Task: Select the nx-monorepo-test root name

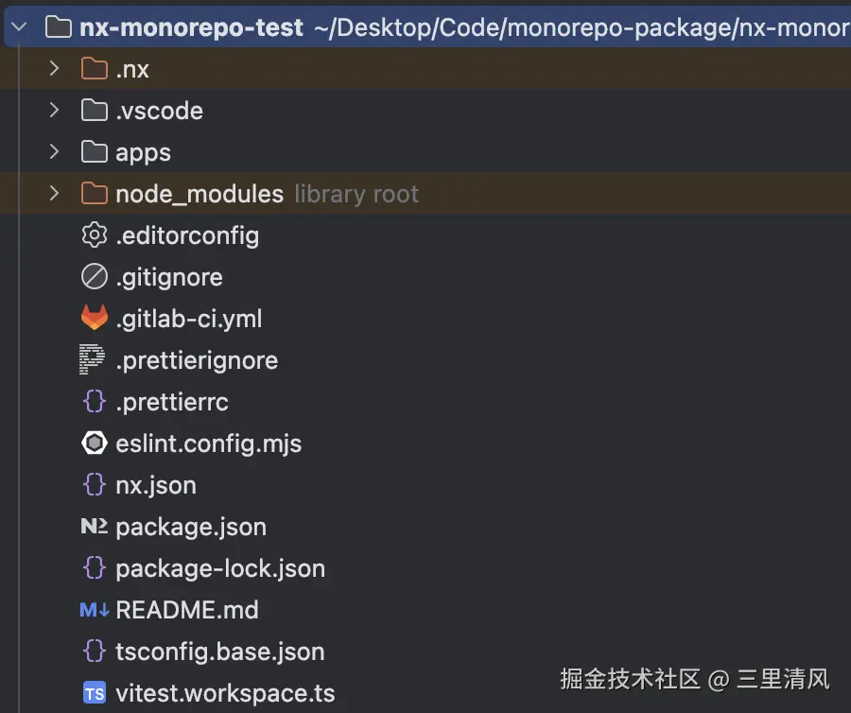Action: click(191, 27)
